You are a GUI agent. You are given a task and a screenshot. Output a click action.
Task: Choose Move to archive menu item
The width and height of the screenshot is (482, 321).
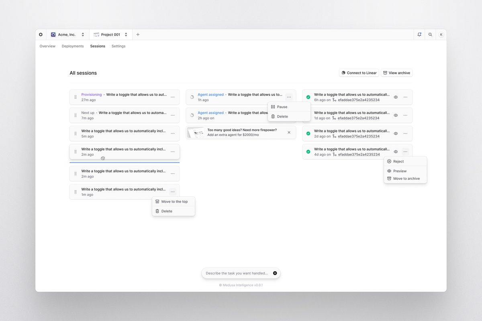tap(405, 179)
